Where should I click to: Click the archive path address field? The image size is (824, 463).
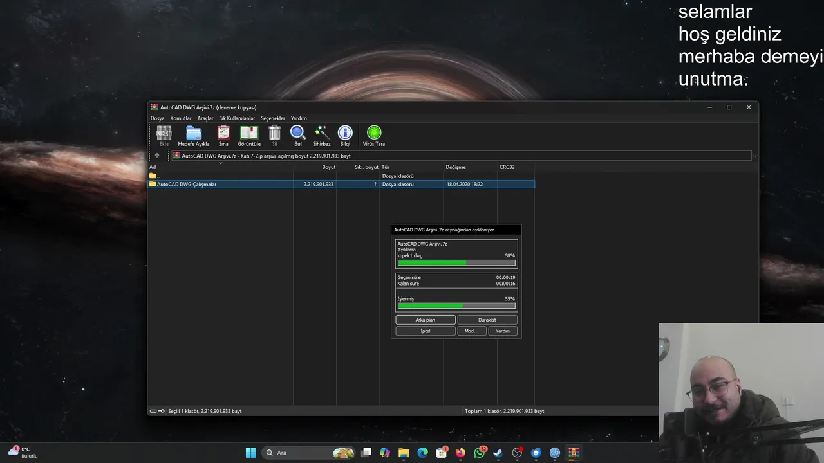(x=461, y=156)
